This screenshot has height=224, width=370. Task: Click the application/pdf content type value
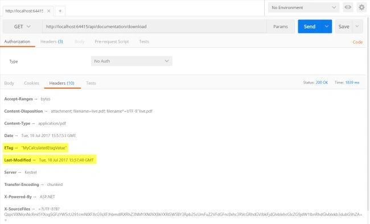click(52, 123)
